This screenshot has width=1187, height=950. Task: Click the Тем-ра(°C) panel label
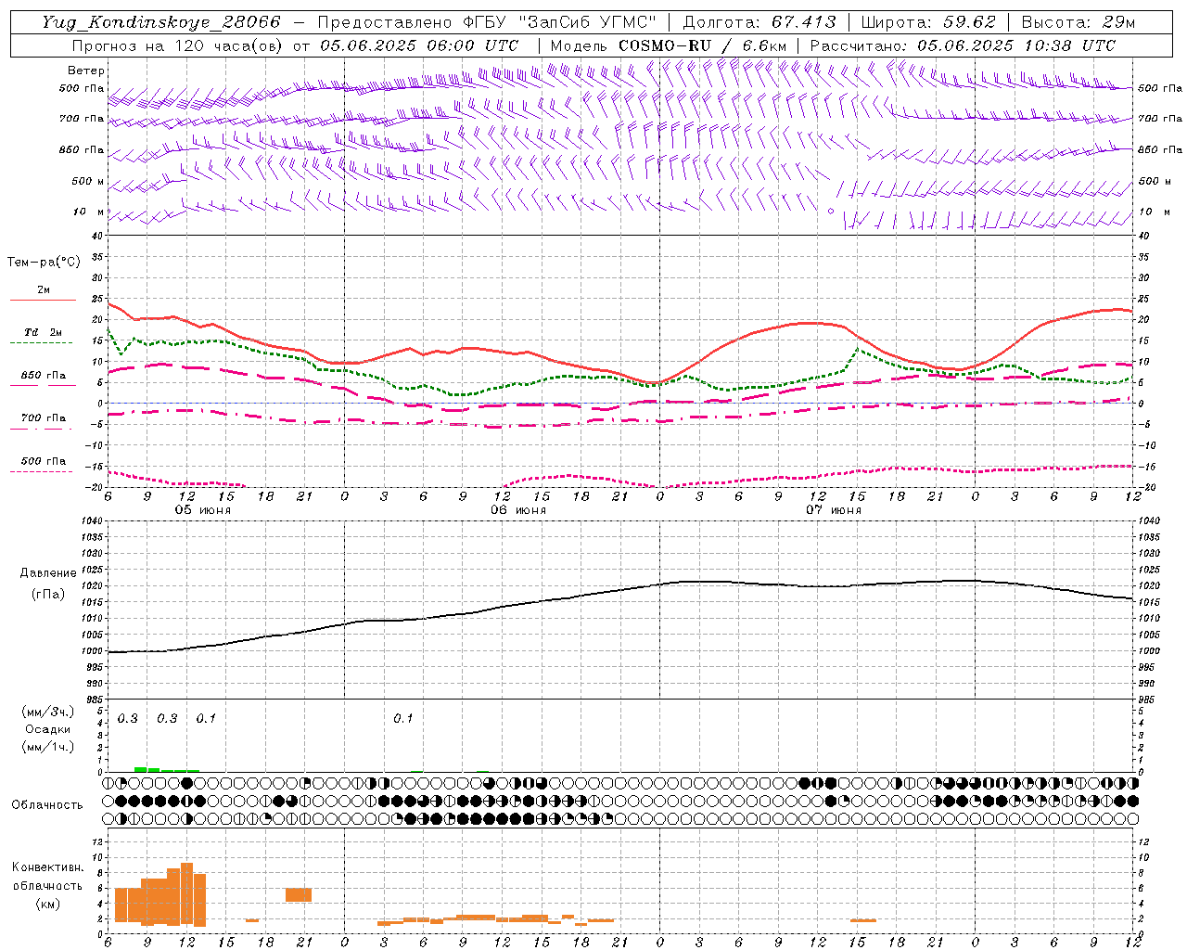(x=44, y=263)
